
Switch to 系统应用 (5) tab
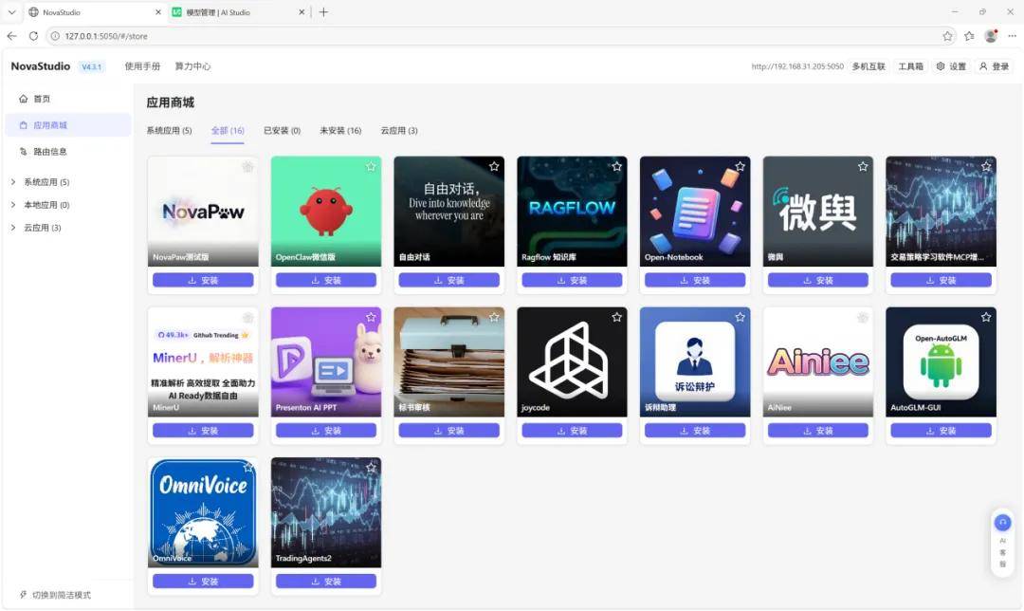pos(169,131)
